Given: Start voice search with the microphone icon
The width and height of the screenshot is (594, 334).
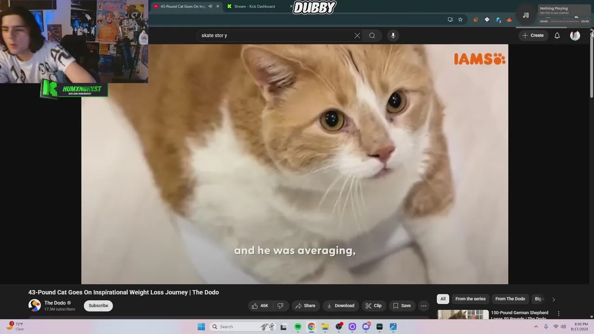Looking at the screenshot, I should [393, 36].
